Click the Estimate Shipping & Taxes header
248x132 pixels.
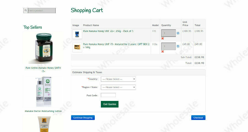click(87, 72)
